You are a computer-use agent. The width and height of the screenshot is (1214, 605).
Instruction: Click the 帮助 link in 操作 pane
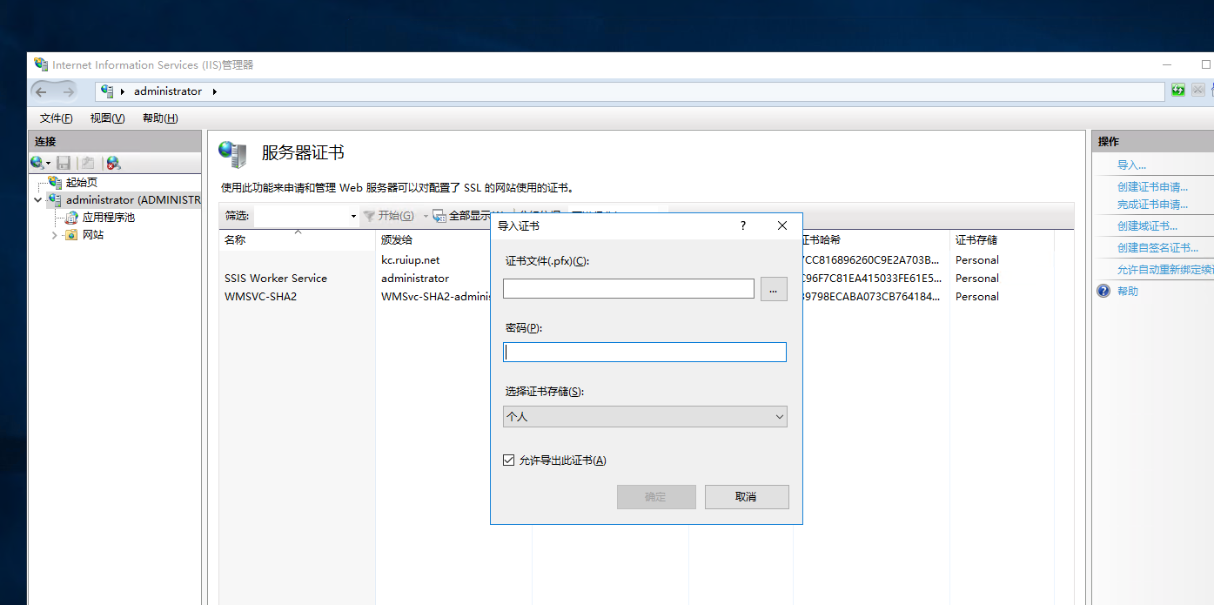coord(1128,292)
